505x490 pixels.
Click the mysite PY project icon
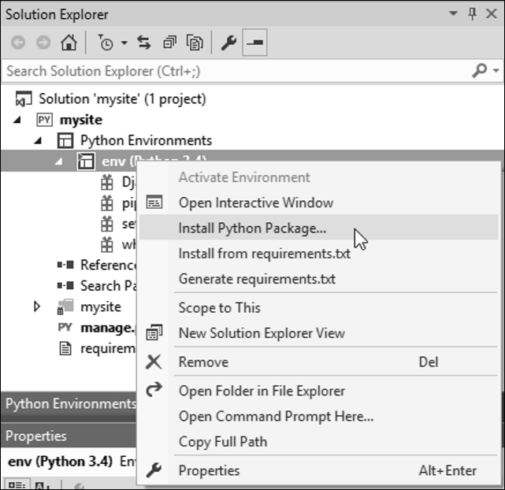coord(44,120)
